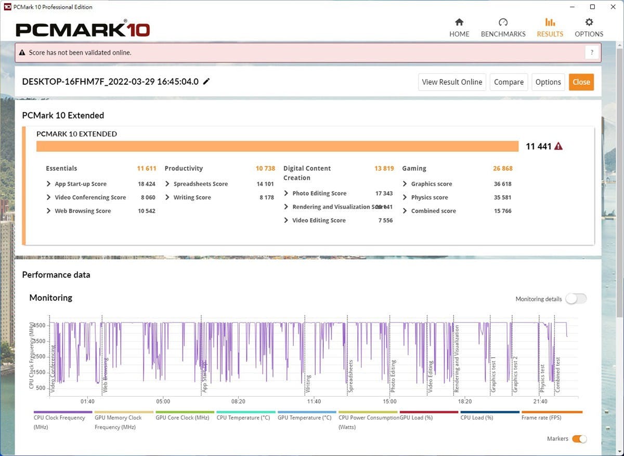This screenshot has width=624, height=456.
Task: Expand Photo Editing Score details
Action: [x=287, y=193]
